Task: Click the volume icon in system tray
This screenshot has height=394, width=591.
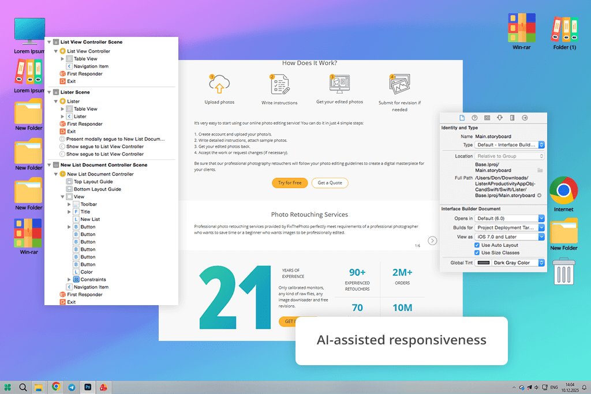Action: [537, 387]
